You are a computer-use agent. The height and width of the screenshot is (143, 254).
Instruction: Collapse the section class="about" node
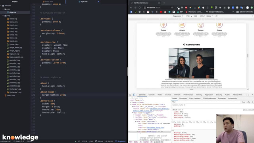click(x=134, y=119)
